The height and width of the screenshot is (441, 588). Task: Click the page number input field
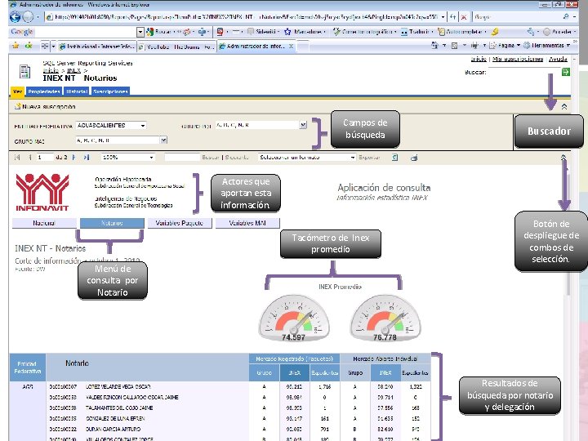[x=45, y=158]
